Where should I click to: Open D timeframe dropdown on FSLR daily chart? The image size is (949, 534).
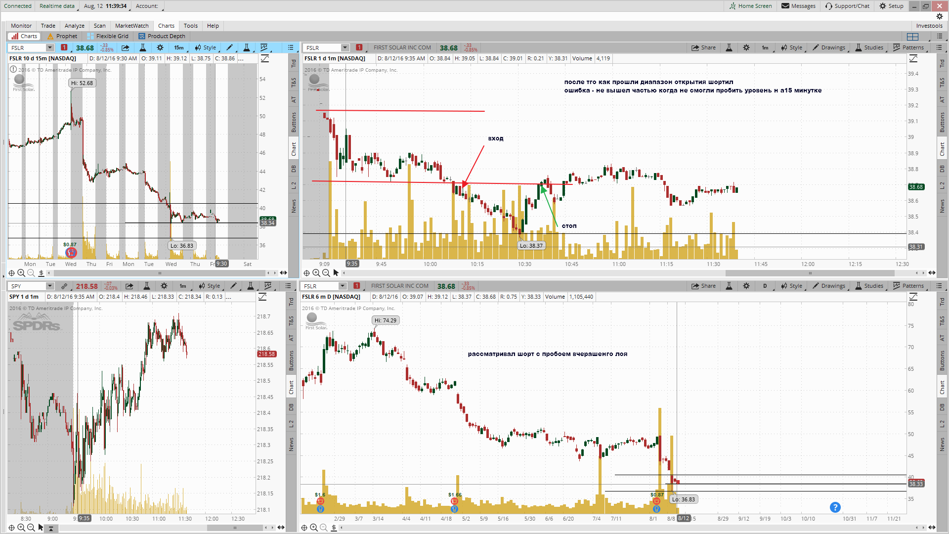pyautogui.click(x=765, y=286)
